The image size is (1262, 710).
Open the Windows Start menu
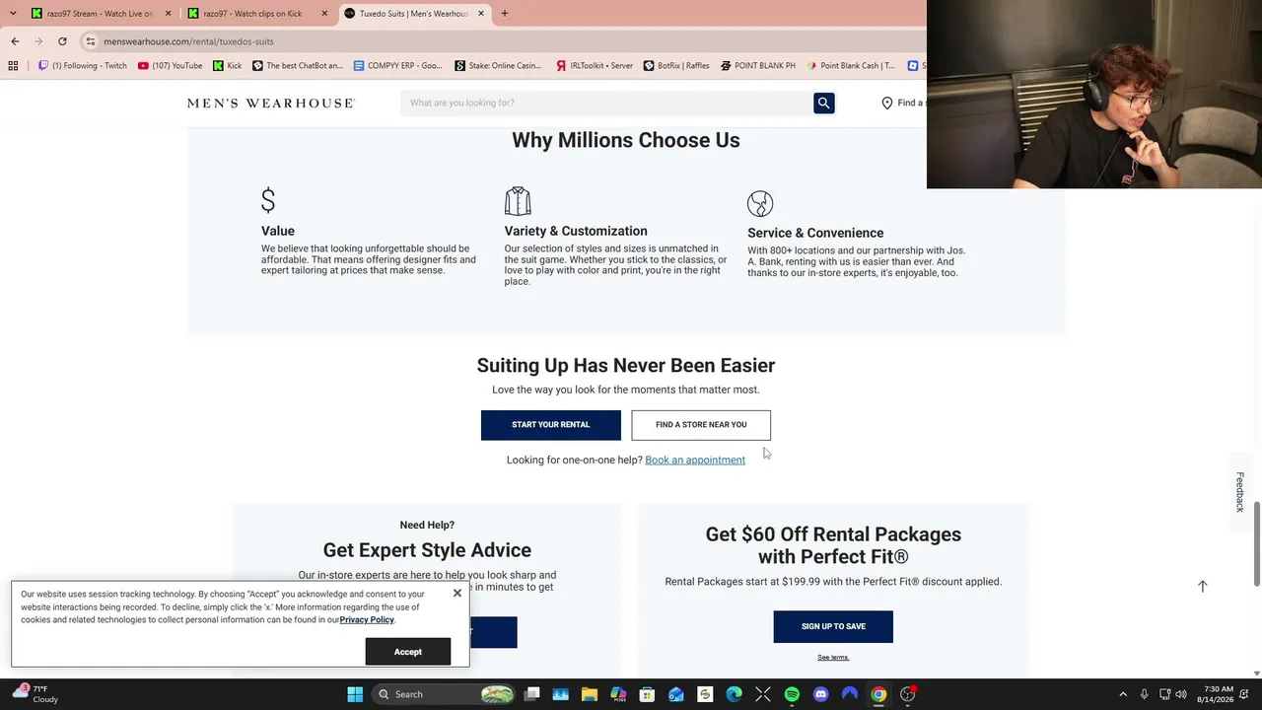355,694
